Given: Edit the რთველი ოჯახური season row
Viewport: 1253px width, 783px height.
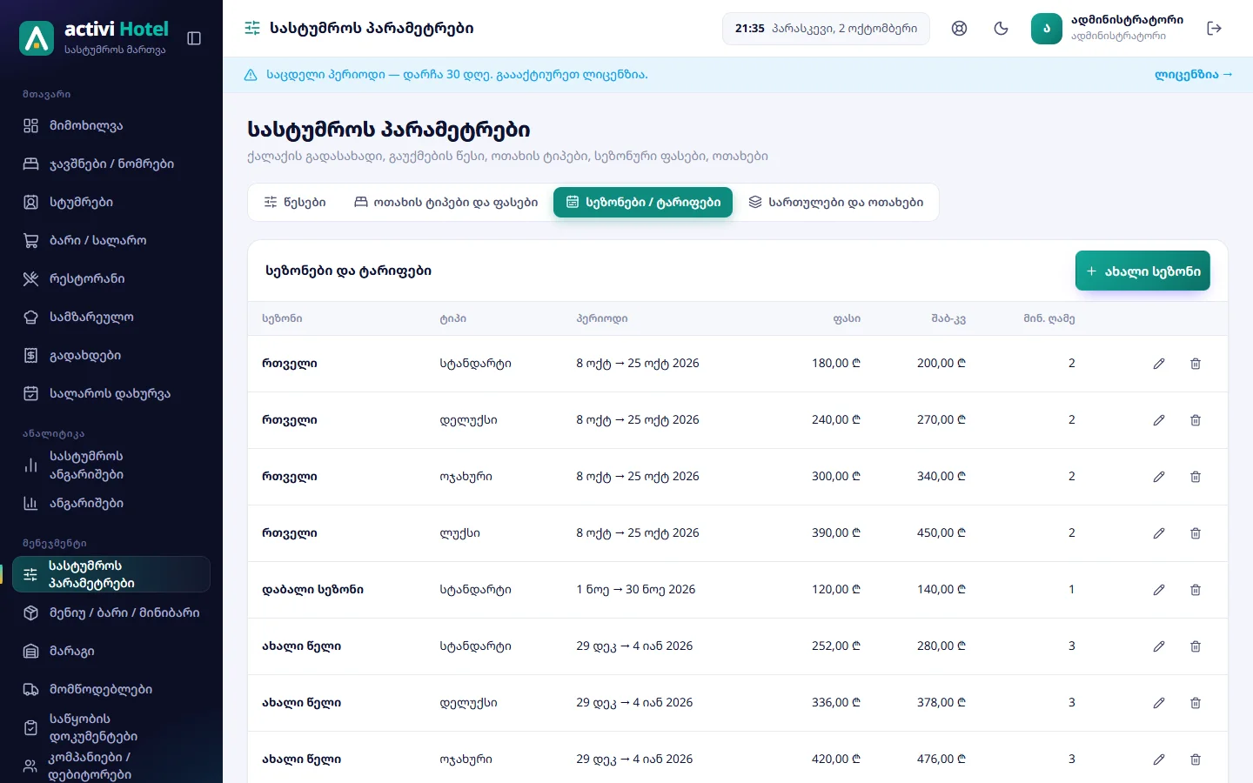Looking at the screenshot, I should point(1159,477).
